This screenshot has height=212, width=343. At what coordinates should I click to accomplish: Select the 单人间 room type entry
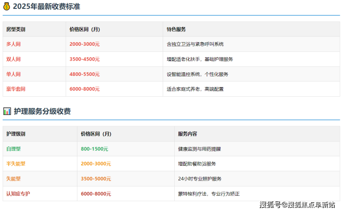(13, 74)
